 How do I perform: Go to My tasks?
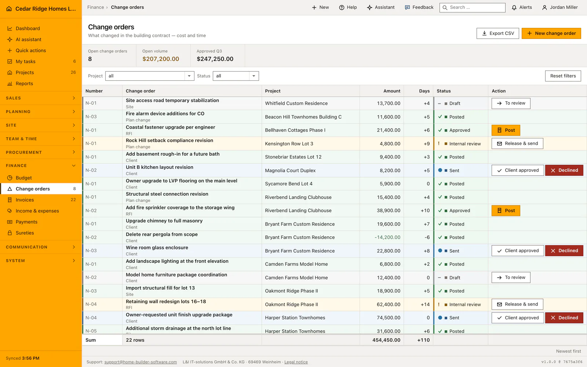pyautogui.click(x=41, y=61)
